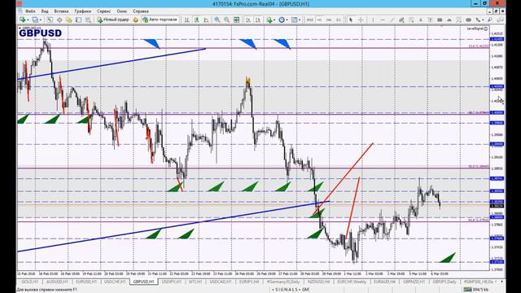Open the EURUSD,H1 chart tab
The image size is (521, 293).
coord(86,282)
